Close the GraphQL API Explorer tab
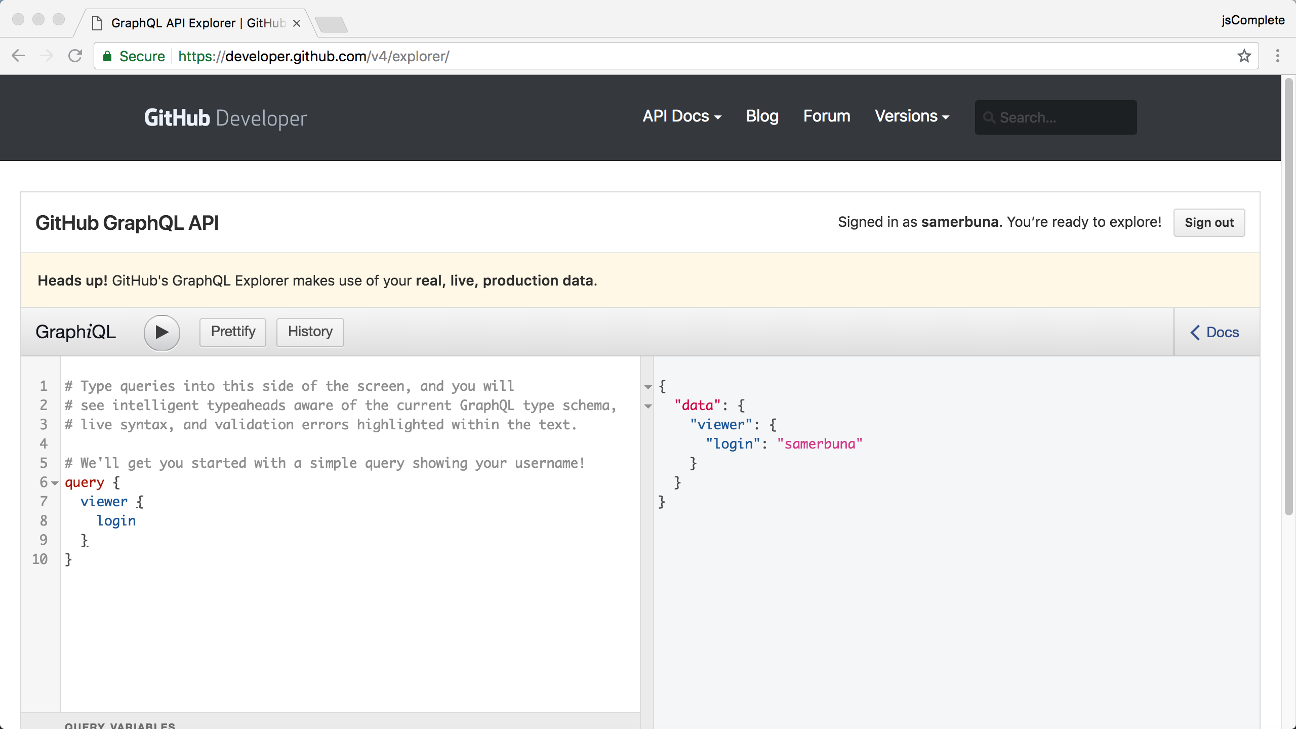The height and width of the screenshot is (729, 1296). click(x=297, y=23)
